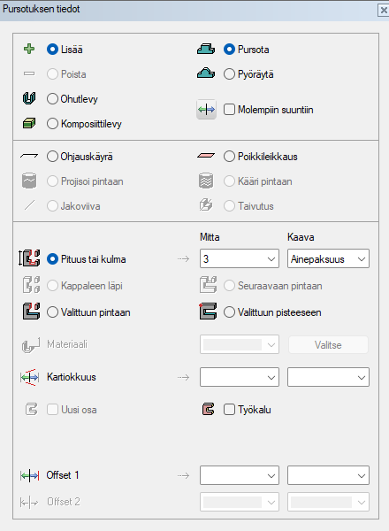Viewport: 389px width, 531px height.
Task: Choose the Valittuun pintaan radio option
Action: [52, 312]
